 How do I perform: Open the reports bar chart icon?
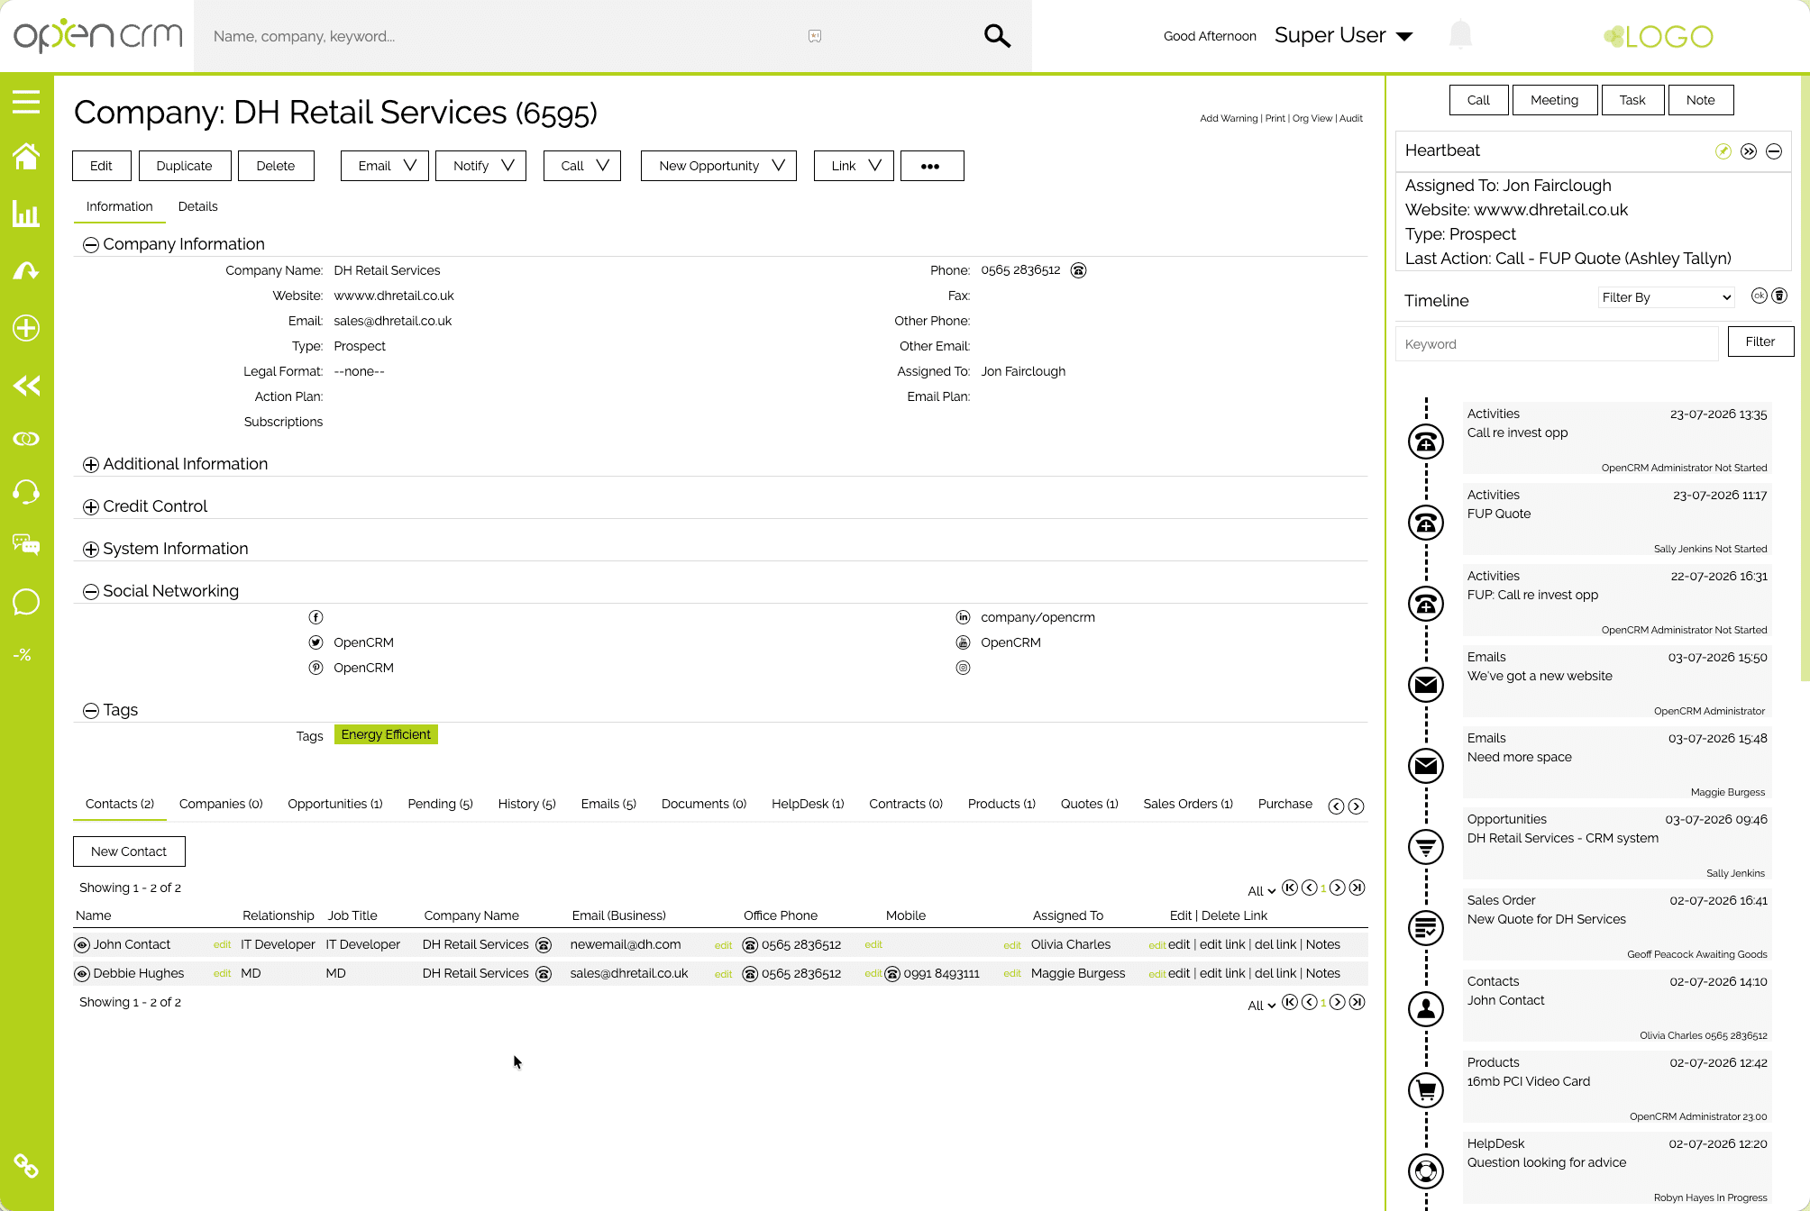point(26,214)
